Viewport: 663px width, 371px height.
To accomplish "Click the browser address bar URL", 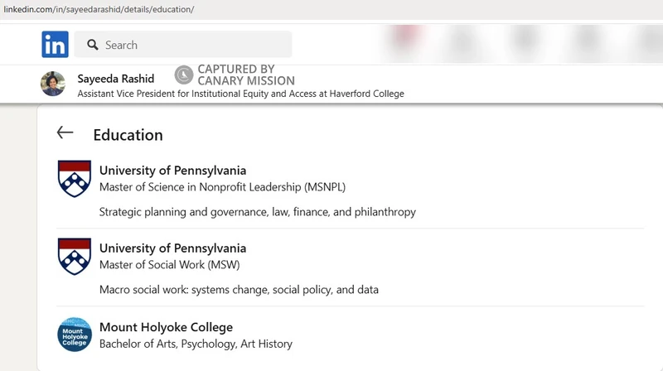I will (x=99, y=9).
